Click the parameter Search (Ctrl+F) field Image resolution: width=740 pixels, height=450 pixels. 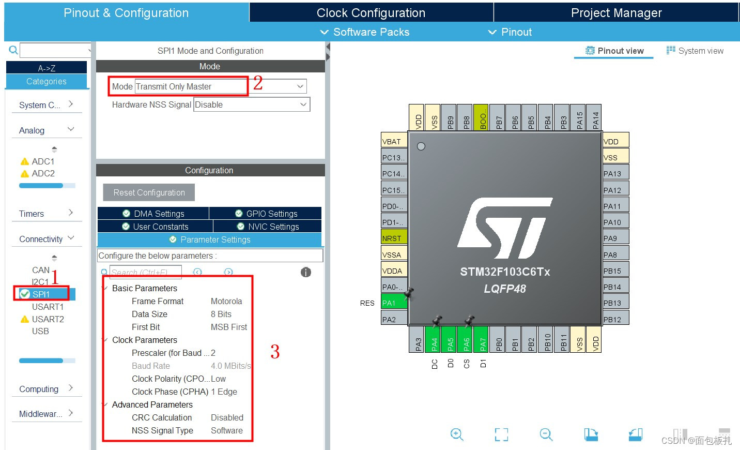tap(145, 272)
